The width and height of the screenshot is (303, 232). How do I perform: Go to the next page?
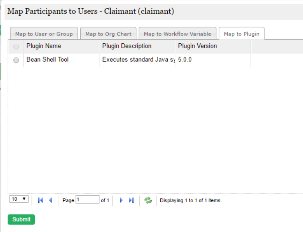(121, 200)
